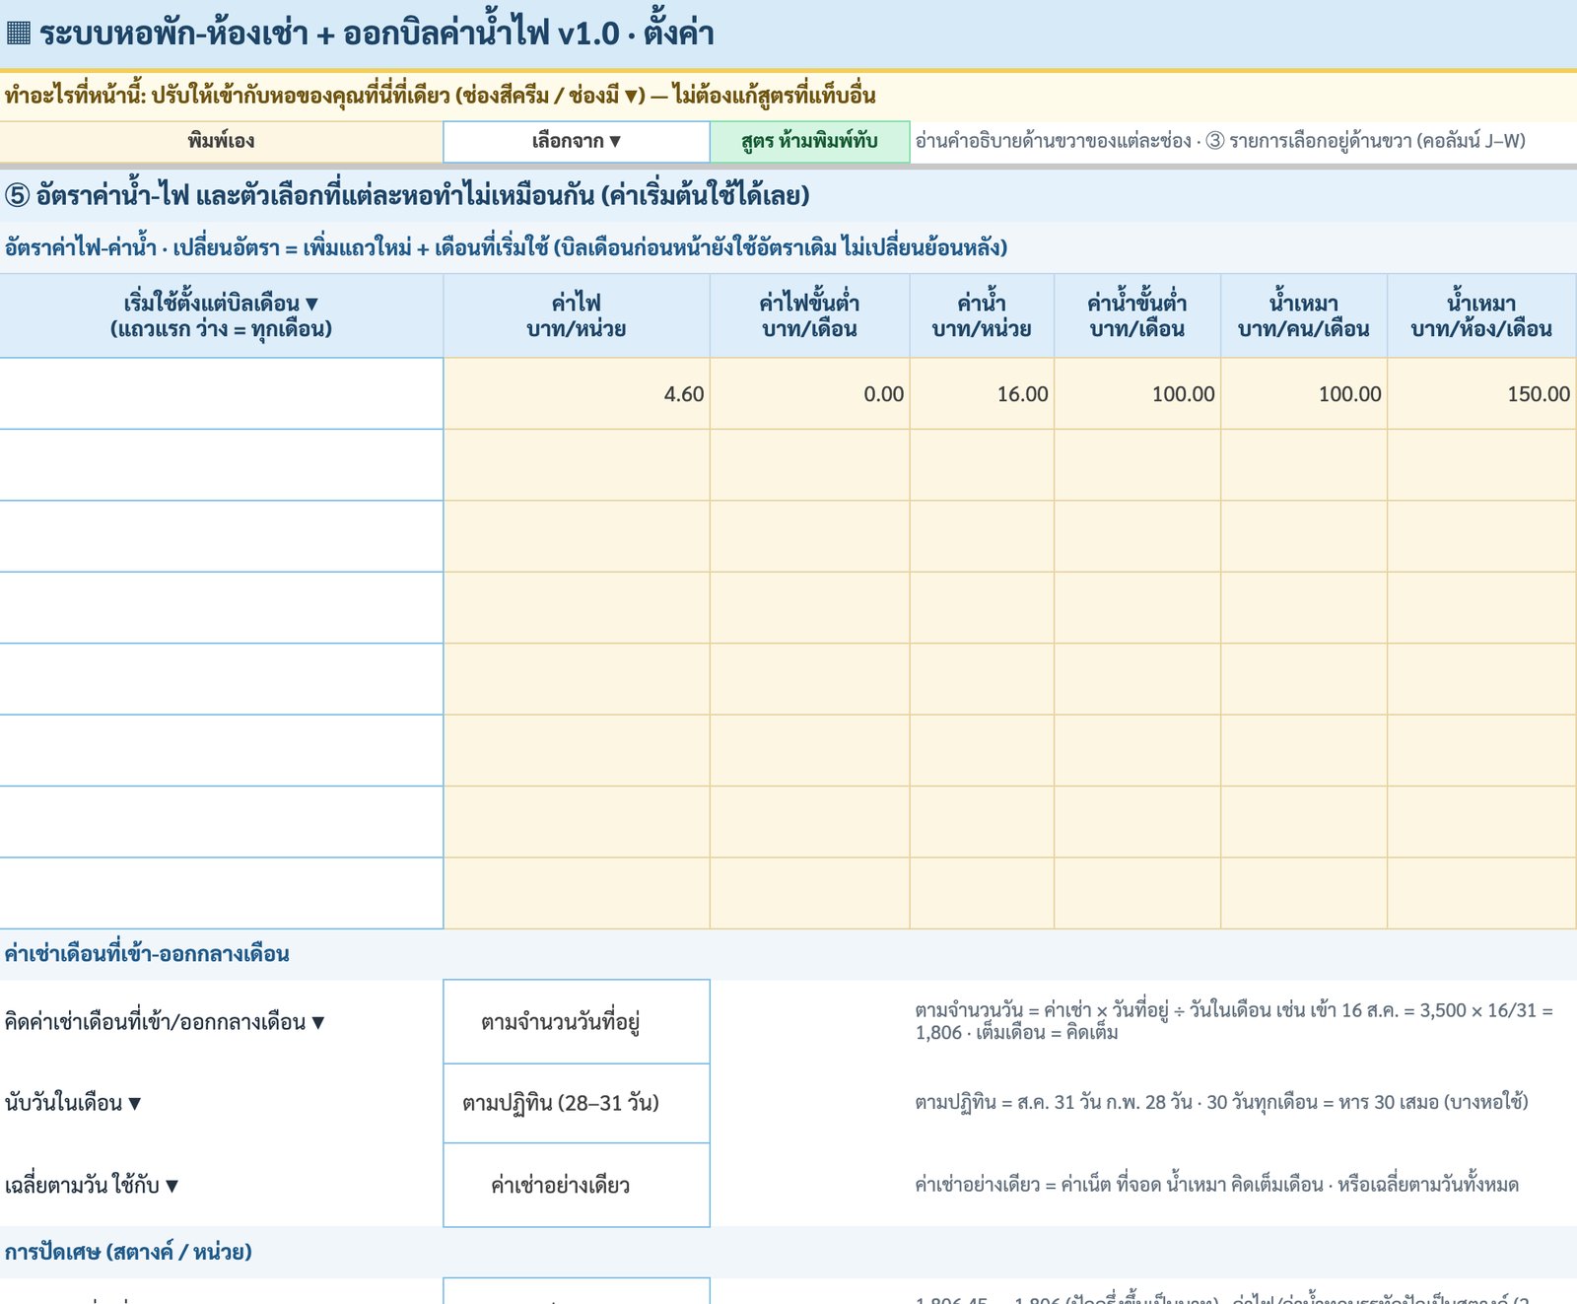
Task: Click the 100.00 cell under ค่าน้ำขั้นต่ำ
Action: coord(1137,394)
